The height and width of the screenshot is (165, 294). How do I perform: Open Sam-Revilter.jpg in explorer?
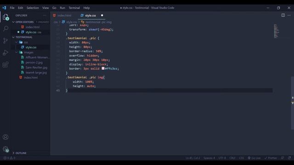point(36,67)
